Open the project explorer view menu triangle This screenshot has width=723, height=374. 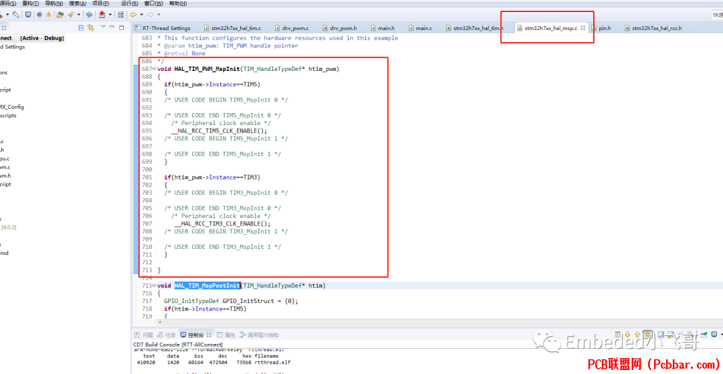coord(103,27)
